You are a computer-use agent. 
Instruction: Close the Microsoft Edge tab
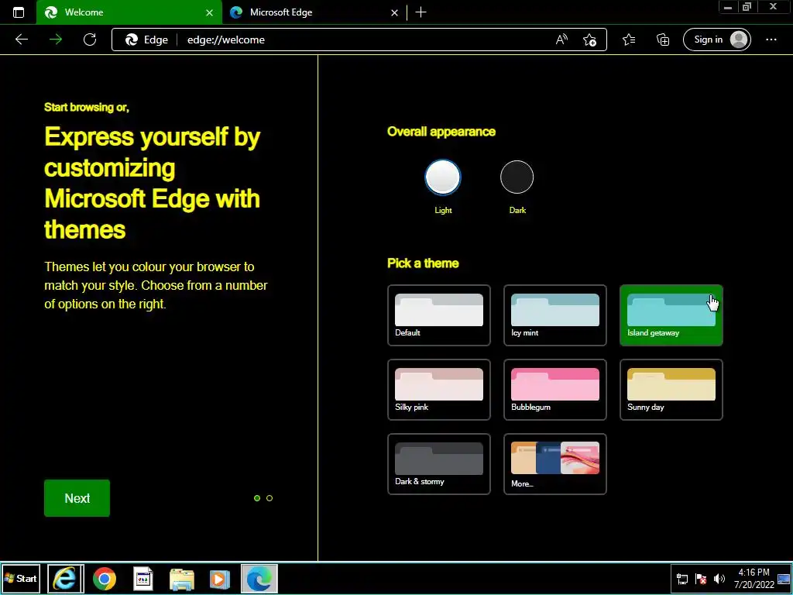point(394,12)
